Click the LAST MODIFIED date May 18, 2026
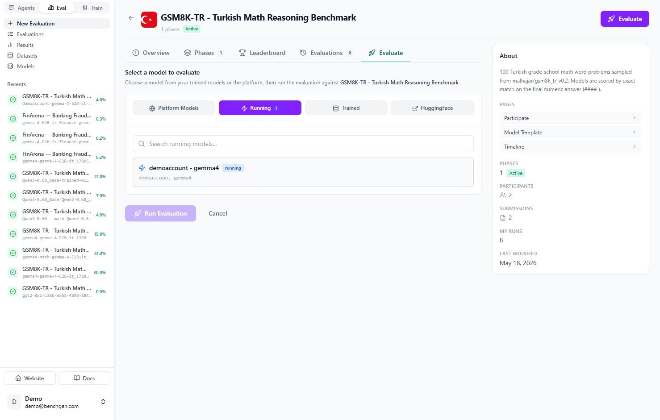Screen dimensions: 660x420 pos(518,263)
